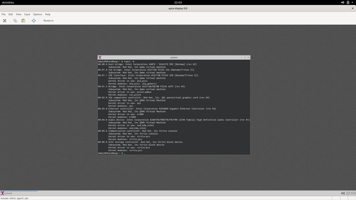Click the volume icon in GNOME top bar
Screen dimensions: 356x200
click(343, 2)
